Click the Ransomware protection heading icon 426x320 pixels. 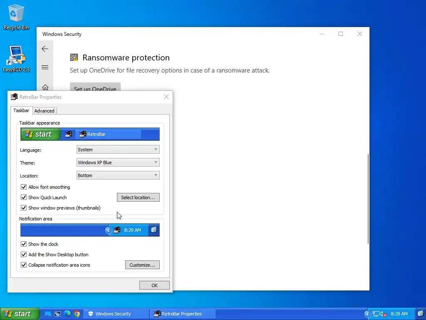click(74, 57)
